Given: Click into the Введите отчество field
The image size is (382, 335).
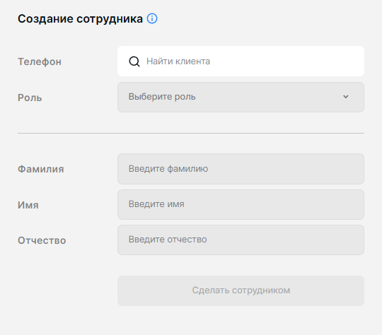Looking at the screenshot, I should coord(241,240).
